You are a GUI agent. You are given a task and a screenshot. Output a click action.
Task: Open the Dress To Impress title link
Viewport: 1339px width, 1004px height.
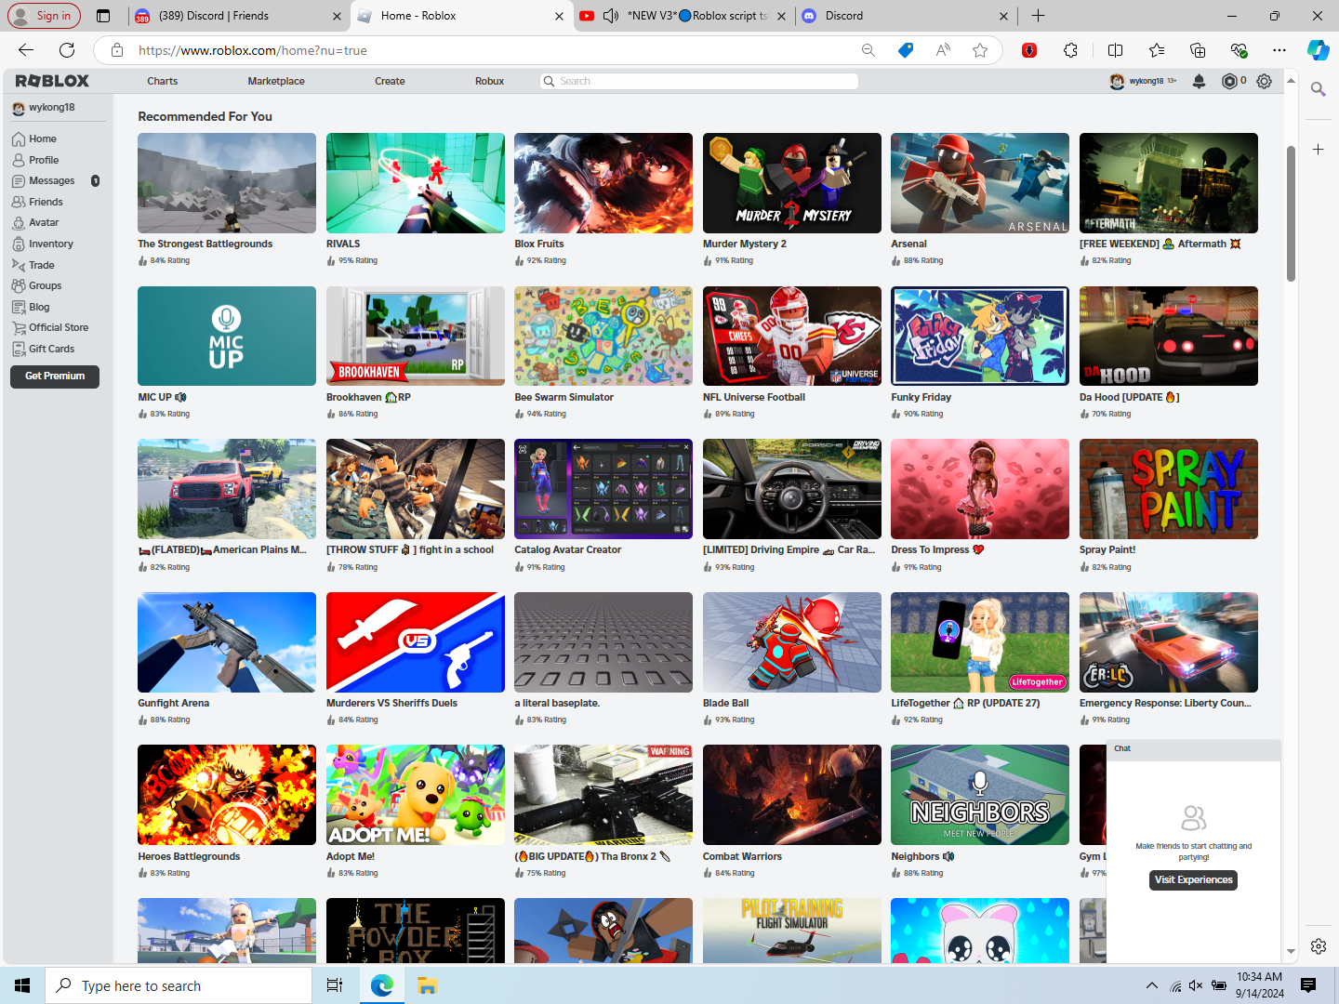tap(937, 550)
